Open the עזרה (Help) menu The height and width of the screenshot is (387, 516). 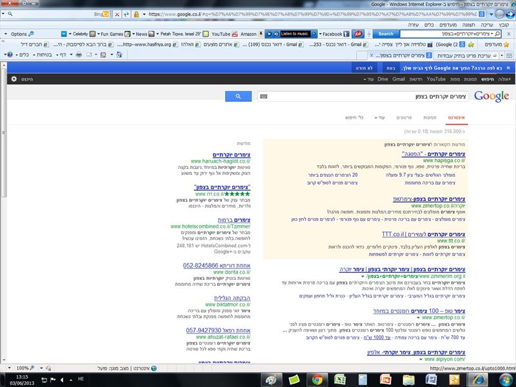point(413,25)
